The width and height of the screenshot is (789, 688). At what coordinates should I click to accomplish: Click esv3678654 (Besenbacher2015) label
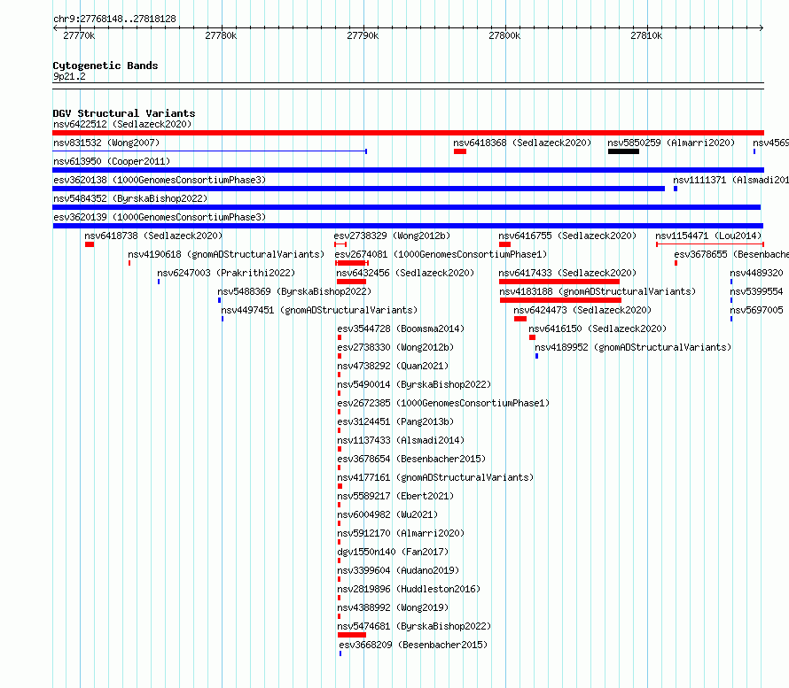[411, 459]
